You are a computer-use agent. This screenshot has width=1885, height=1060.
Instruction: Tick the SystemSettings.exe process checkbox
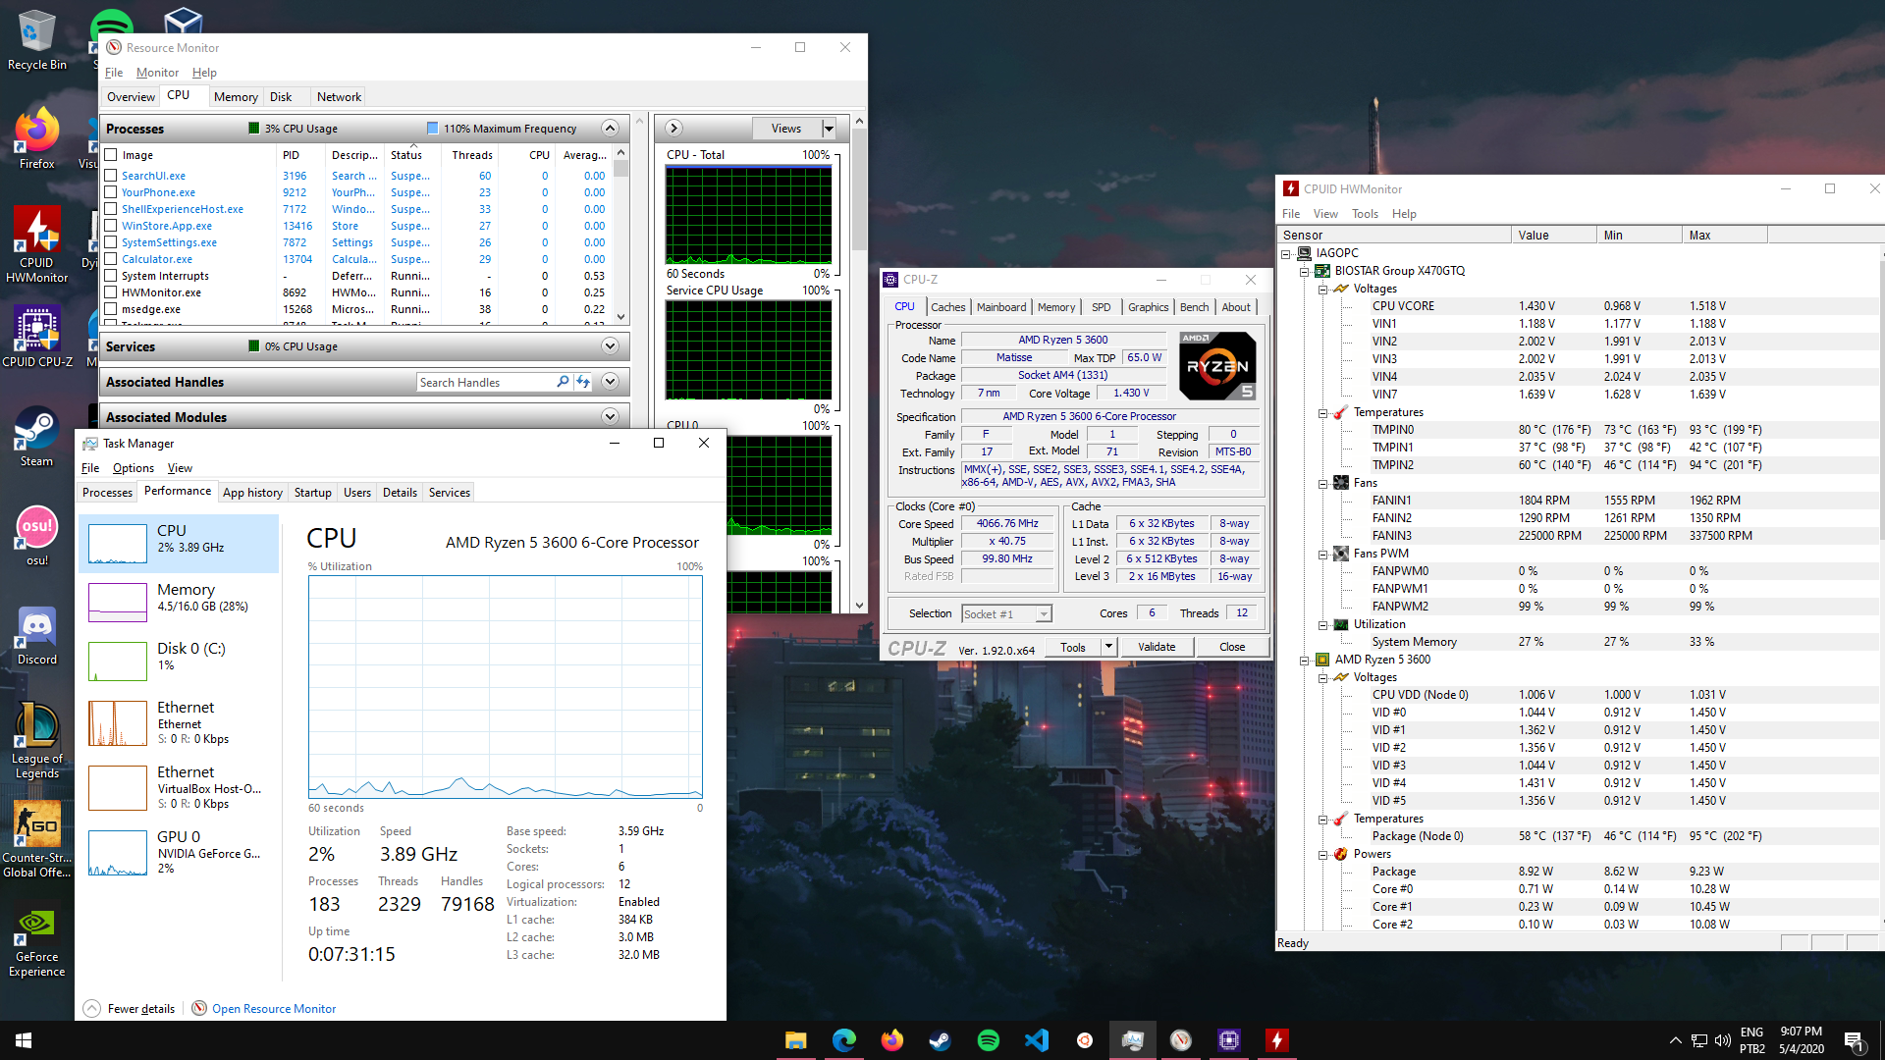pos(111,242)
